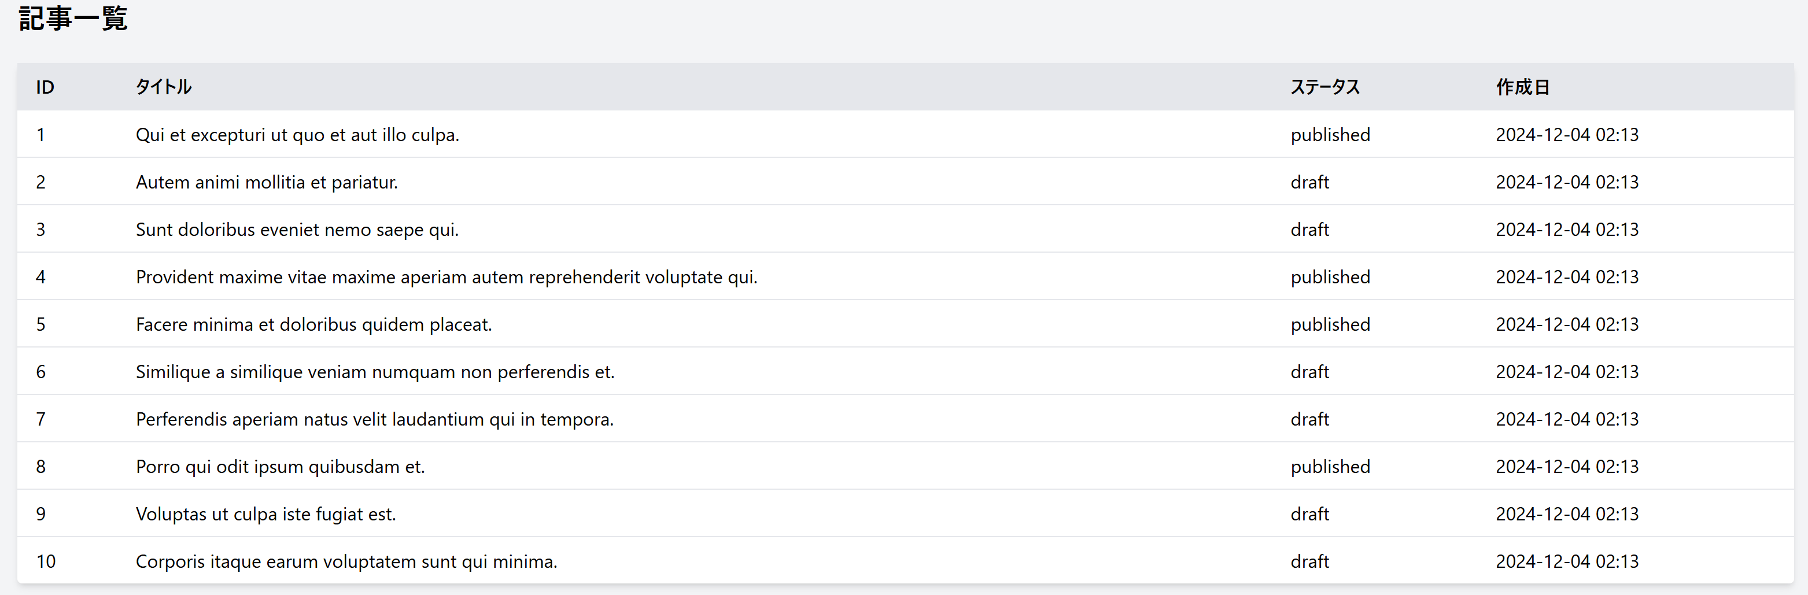
Task: Select "Autem animi mollitia et pariatur" row title
Action: [x=267, y=182]
